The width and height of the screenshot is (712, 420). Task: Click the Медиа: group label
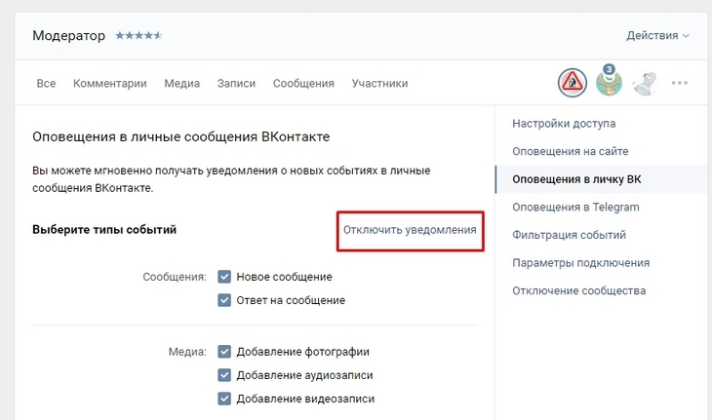pos(187,352)
